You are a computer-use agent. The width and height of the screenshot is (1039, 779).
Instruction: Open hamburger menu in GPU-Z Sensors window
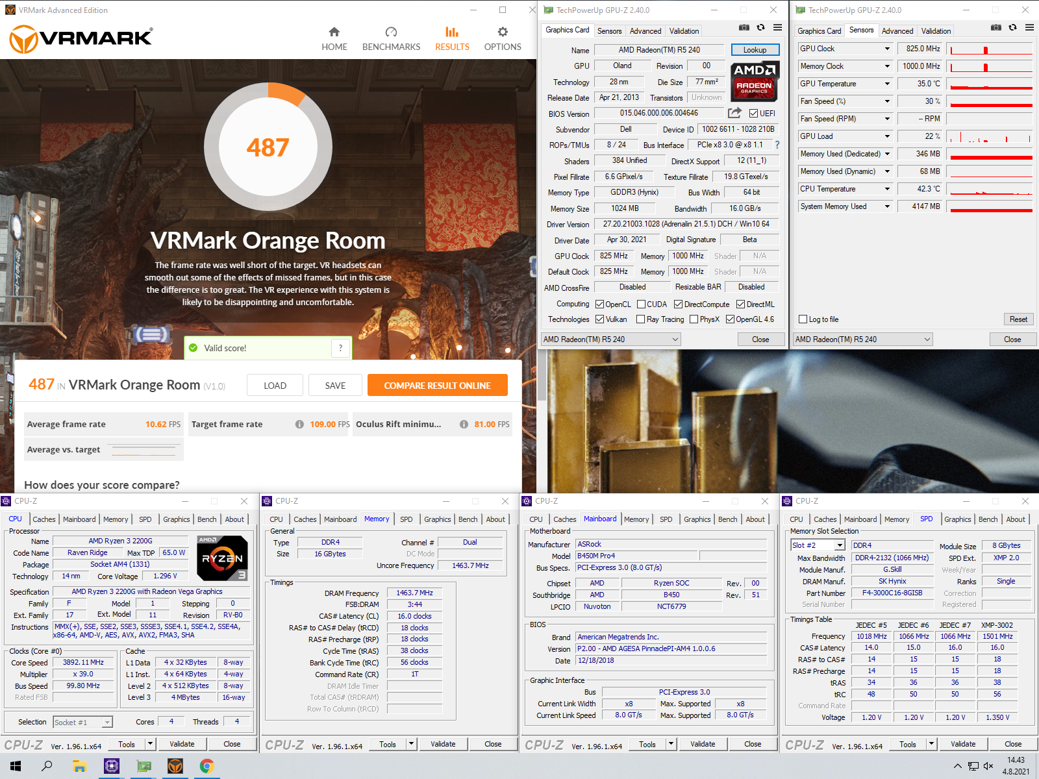(1029, 28)
